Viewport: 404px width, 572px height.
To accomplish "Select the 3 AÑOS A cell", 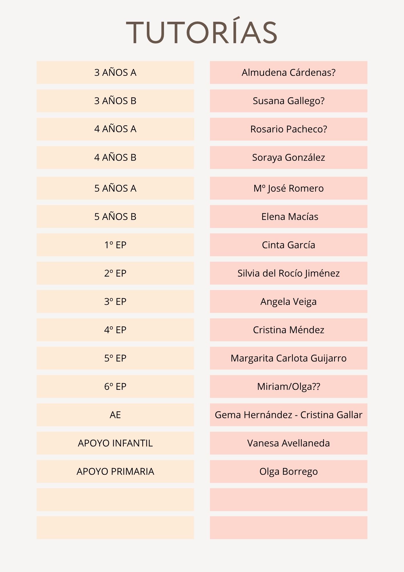I will coord(115,72).
